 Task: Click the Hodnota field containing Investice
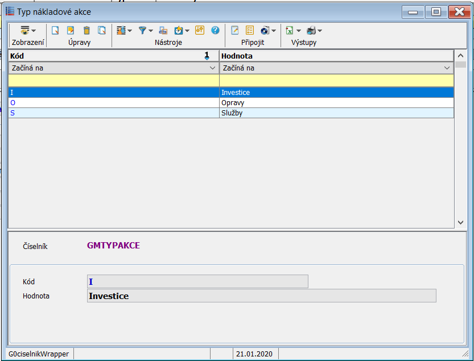coord(261,296)
